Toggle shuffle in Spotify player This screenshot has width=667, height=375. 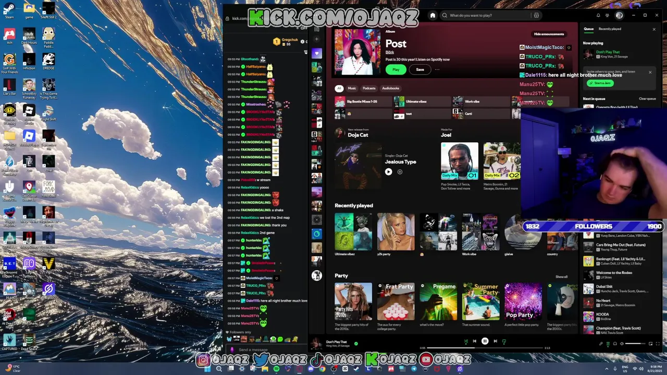(x=466, y=341)
